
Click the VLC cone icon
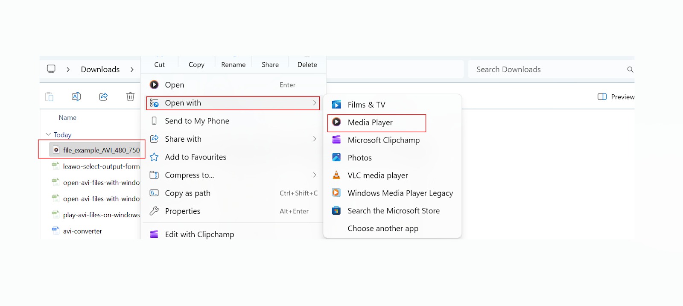pos(336,175)
